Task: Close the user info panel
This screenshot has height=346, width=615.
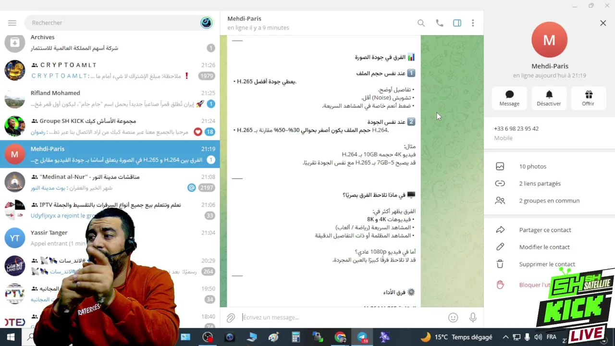Action: (603, 23)
